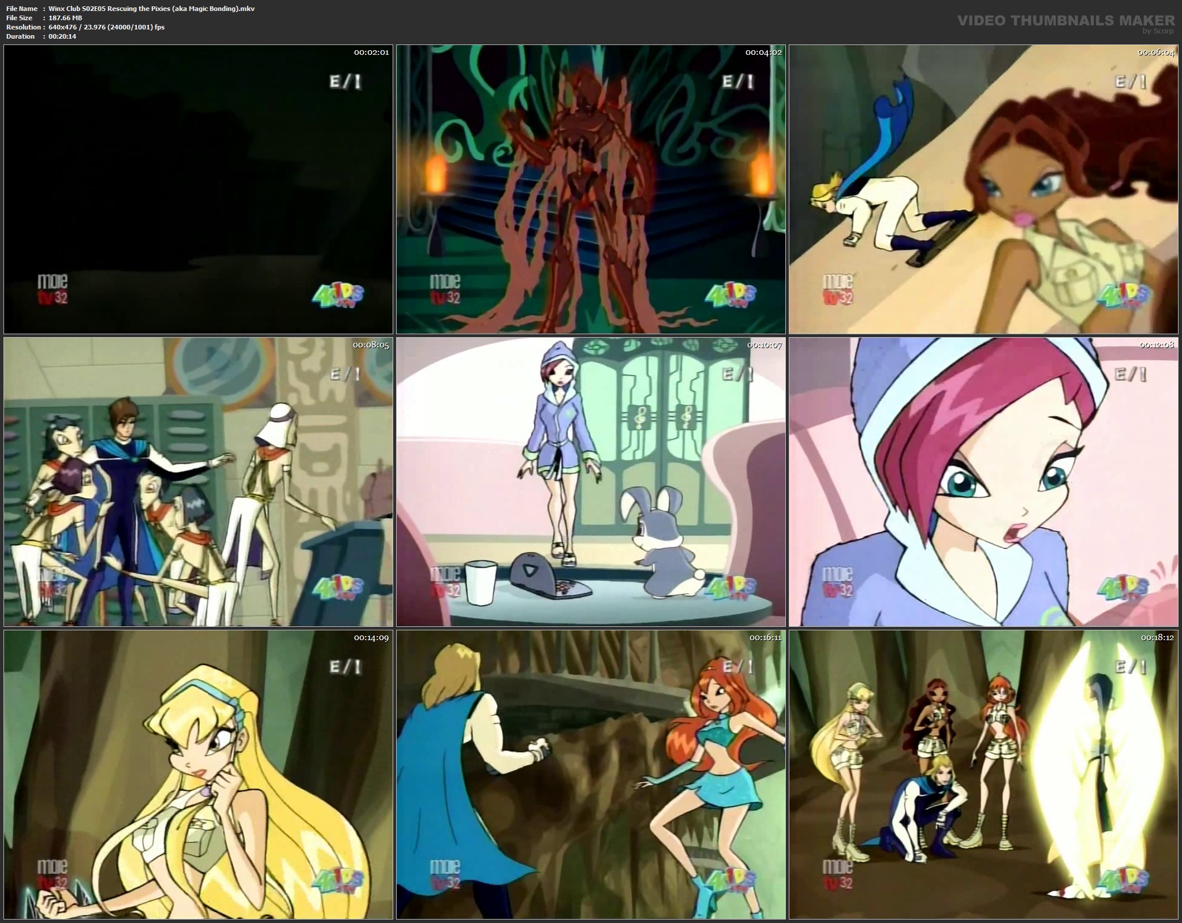Viewport: 1182px width, 923px height.
Task: Open the 00:06:04 curly-haired girl thumbnail
Action: (x=983, y=189)
